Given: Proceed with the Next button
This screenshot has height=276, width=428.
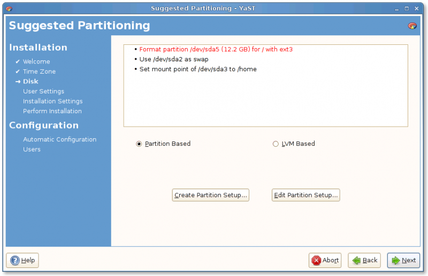Looking at the screenshot, I should pos(403,261).
